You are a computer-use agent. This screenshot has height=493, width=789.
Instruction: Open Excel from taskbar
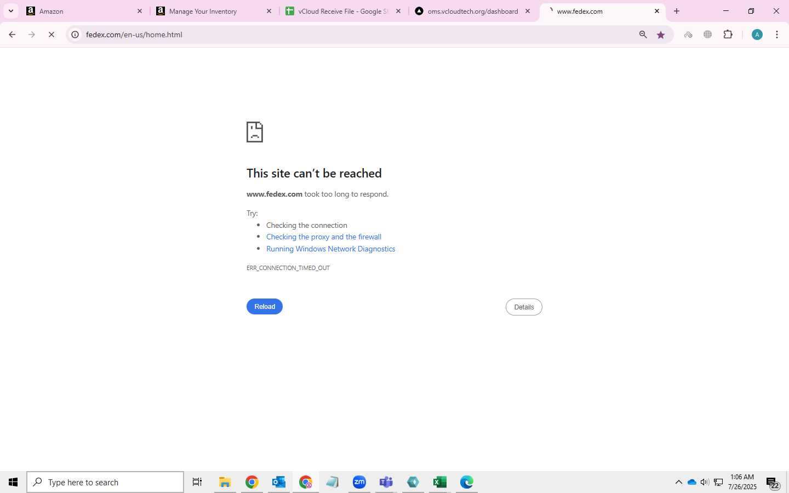tap(439, 482)
